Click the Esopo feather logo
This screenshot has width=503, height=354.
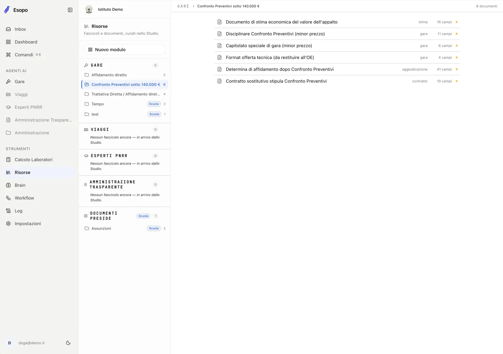(x=7, y=10)
